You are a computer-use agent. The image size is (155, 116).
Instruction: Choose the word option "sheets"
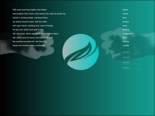click(132, 62)
